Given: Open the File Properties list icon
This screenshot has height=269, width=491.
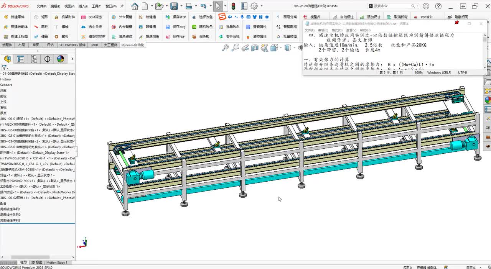Looking at the screenshot, I should 244,6.
